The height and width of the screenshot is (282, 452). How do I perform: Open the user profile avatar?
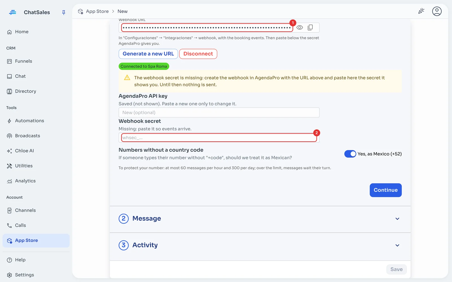[437, 11]
